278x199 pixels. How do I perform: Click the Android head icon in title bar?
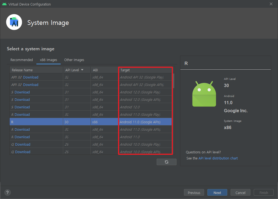click(4, 4)
